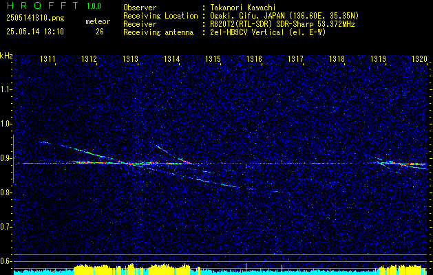This screenshot has width=433, height=275.
Task: Click the time marker 1320
Action: point(419,59)
